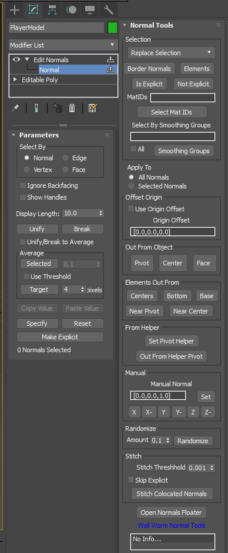228x553 pixels.
Task: Click Make Unique icon
Action: 58,108
